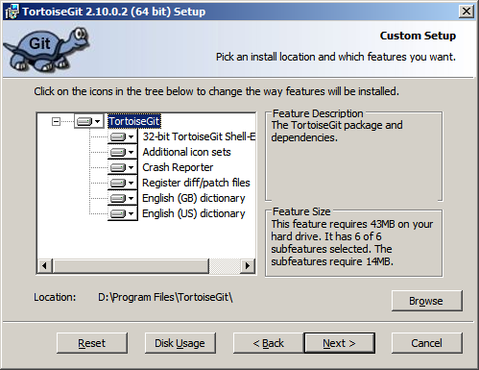Select the Crash Reporter feature
The height and width of the screenshot is (370, 479).
point(178,167)
